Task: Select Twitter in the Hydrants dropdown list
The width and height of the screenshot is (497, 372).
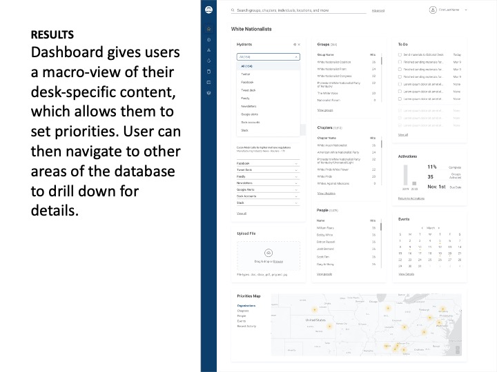Action: click(268, 74)
